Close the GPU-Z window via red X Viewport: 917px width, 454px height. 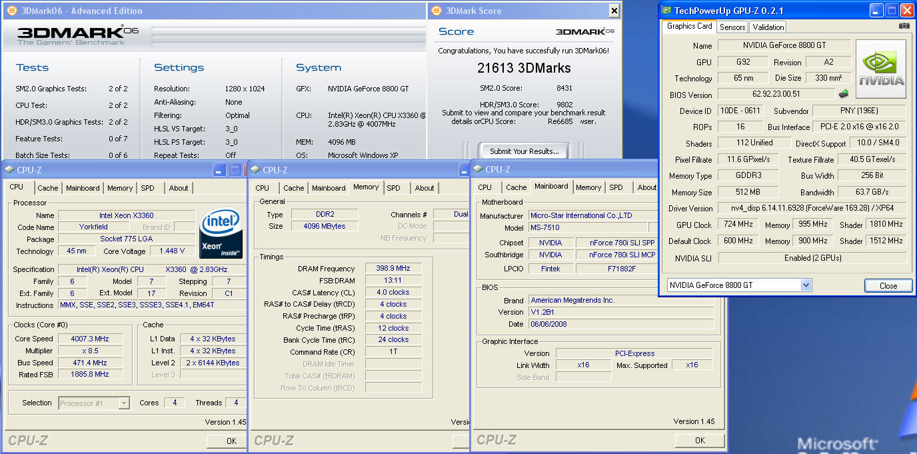point(906,10)
